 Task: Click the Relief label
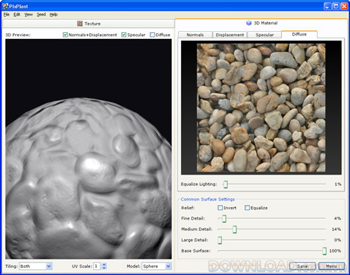(x=188, y=208)
